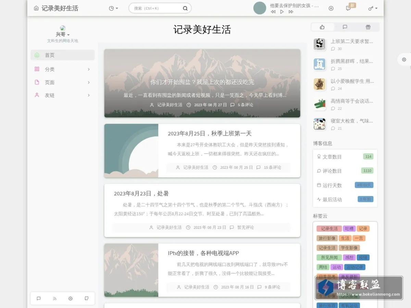Open 页面 sidebar menu item
The image size is (411, 308).
(x=63, y=82)
